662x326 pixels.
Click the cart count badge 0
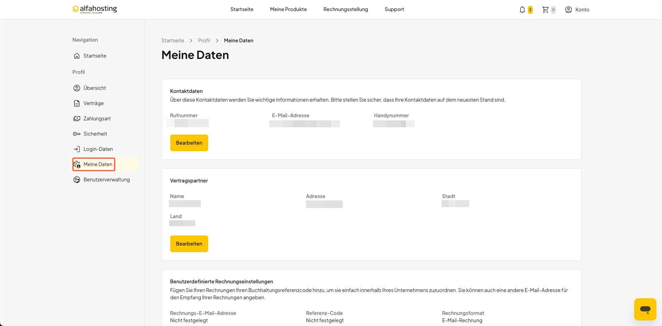[x=553, y=10]
